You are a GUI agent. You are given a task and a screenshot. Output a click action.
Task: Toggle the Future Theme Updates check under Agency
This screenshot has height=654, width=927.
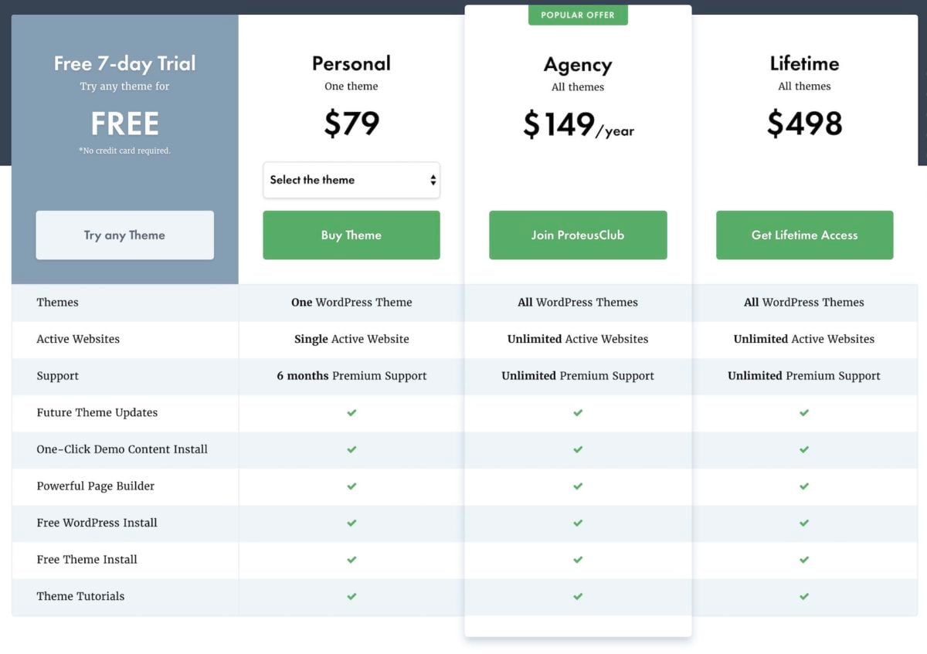click(578, 413)
